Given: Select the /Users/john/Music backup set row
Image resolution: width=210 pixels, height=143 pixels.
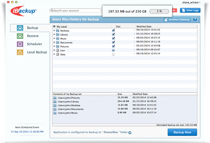Looking at the screenshot, I should pyautogui.click(x=125, y=113).
